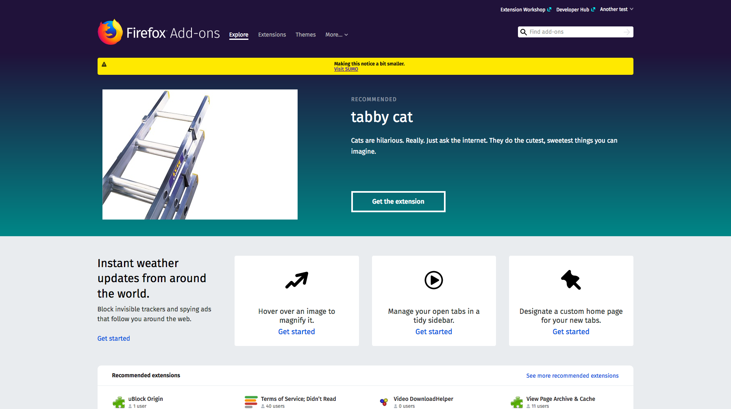Click the '11 users' count text
731x409 pixels.
540,406
